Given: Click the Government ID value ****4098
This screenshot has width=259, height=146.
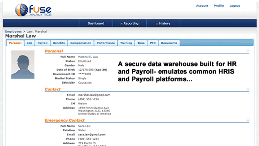Looking at the screenshot, I should pos(85,74).
